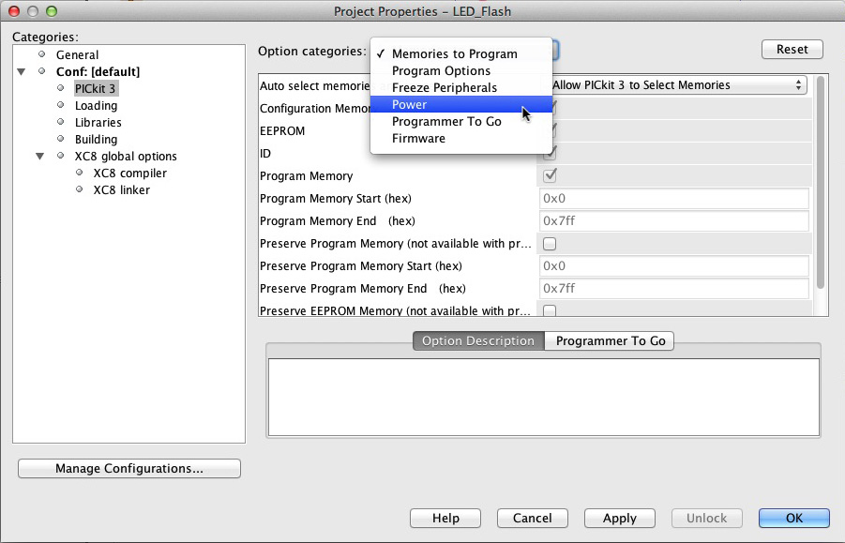Select the Option Description tab

click(478, 341)
